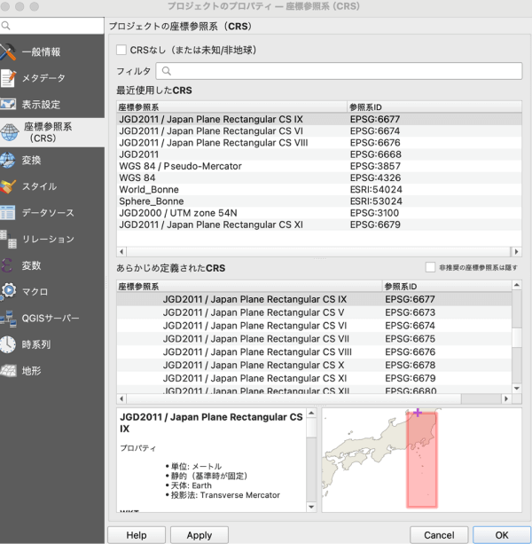The height and width of the screenshot is (544, 532).
Task: Click the フィルタ search field
Action: (341, 70)
